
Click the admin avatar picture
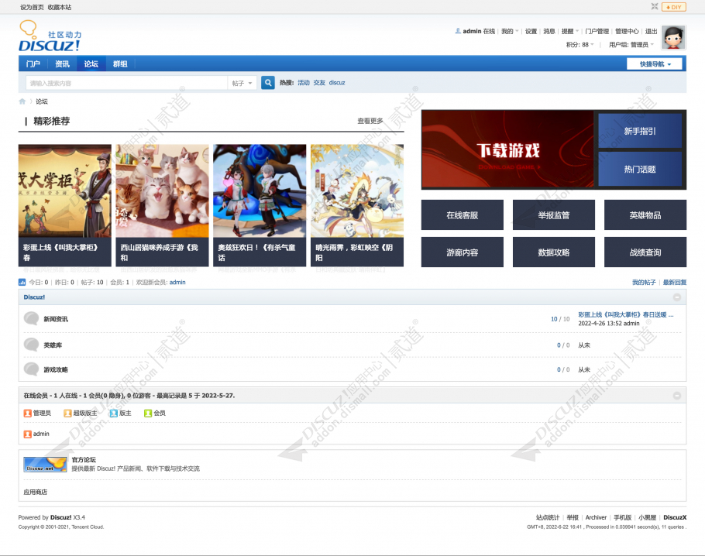click(x=673, y=37)
